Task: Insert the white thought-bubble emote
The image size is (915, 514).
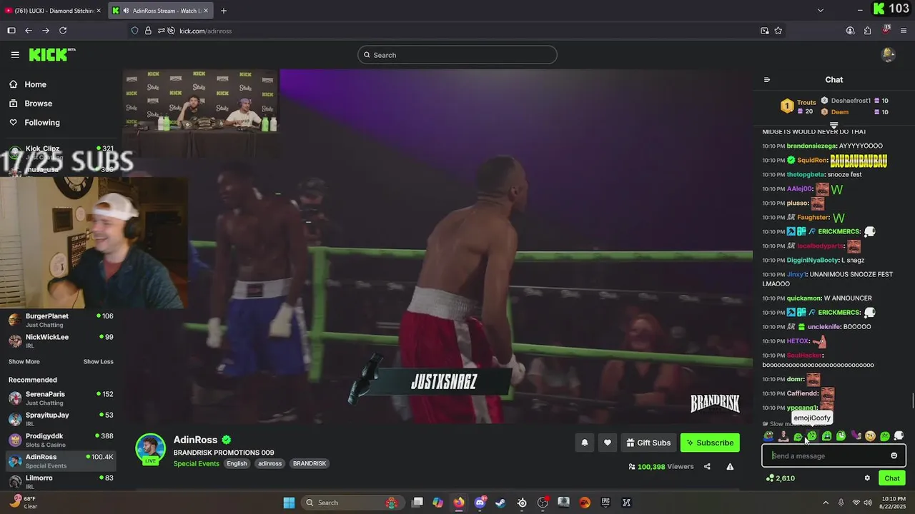Action: pos(899,435)
